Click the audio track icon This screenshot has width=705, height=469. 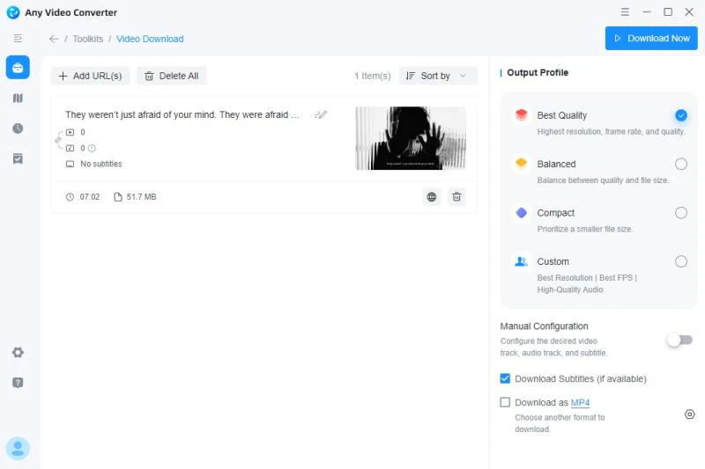70,148
